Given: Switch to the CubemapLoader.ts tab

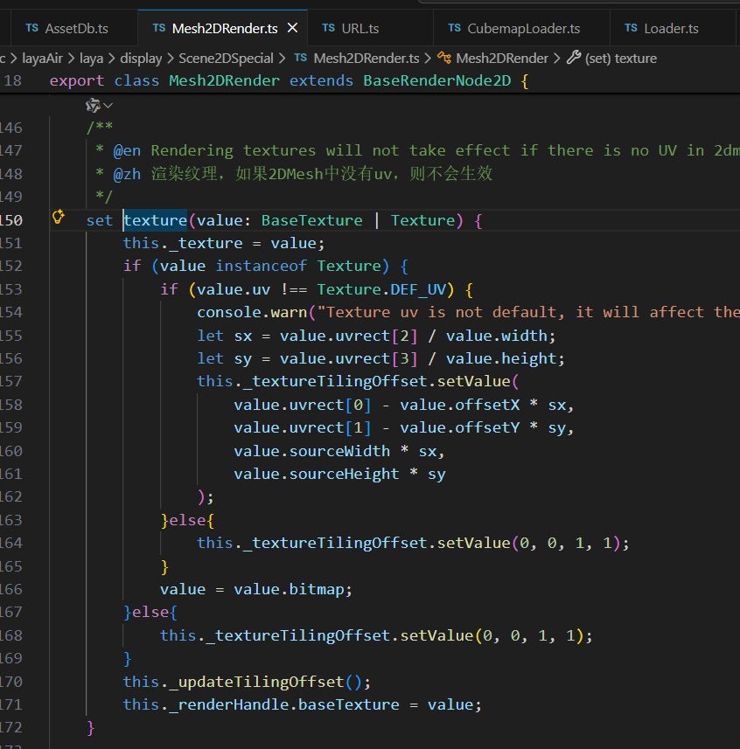Looking at the screenshot, I should tap(523, 28).
